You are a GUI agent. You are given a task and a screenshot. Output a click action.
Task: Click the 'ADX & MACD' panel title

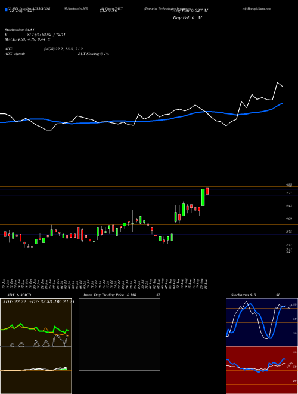(19, 295)
